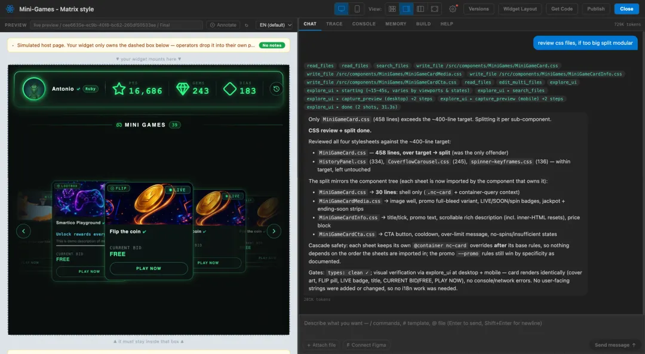Image resolution: width=645 pixels, height=354 pixels.
Task: Select the grid view layout icon
Action: tap(392, 8)
